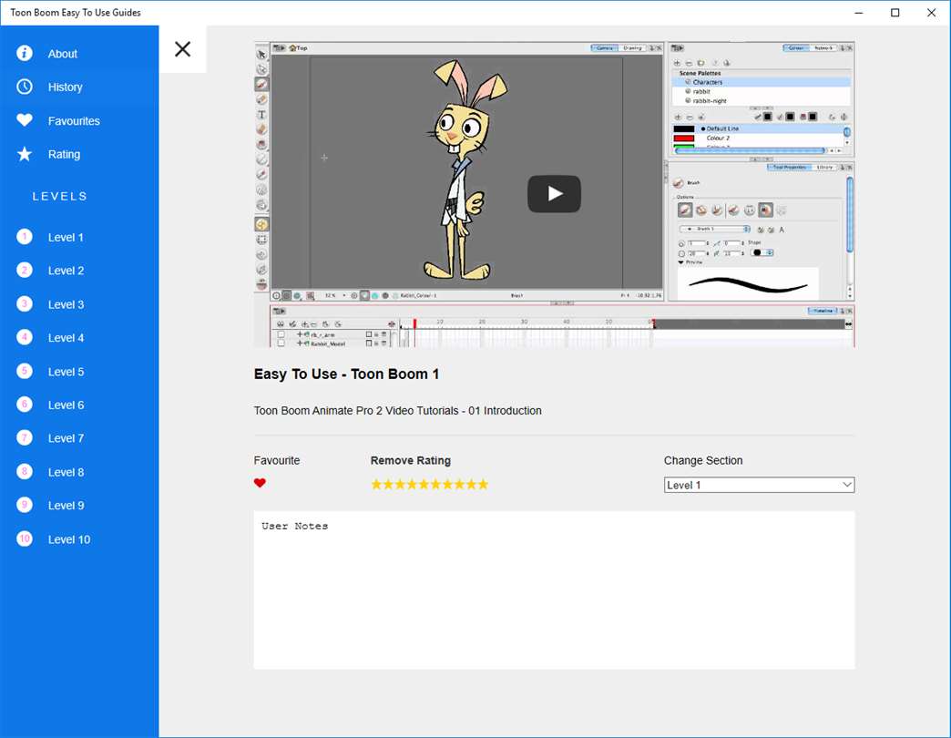Open Favourites via the white heart icon
This screenshot has width=951, height=738.
pos(25,120)
